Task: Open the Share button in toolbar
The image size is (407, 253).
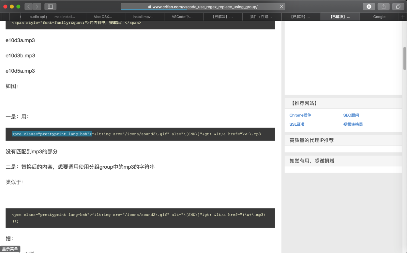Action: click(384, 7)
